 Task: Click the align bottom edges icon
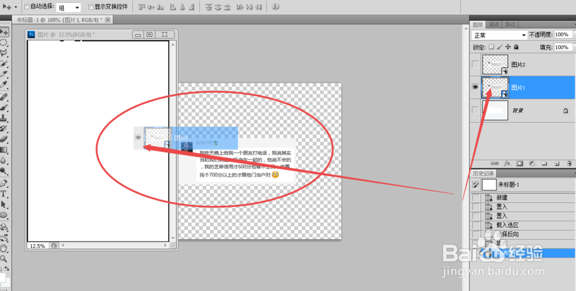click(x=160, y=6)
